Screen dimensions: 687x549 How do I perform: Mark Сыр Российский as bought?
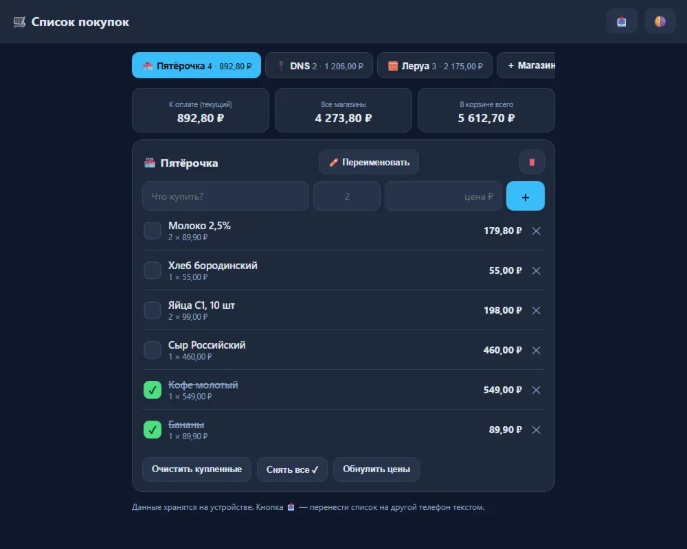[x=153, y=350]
